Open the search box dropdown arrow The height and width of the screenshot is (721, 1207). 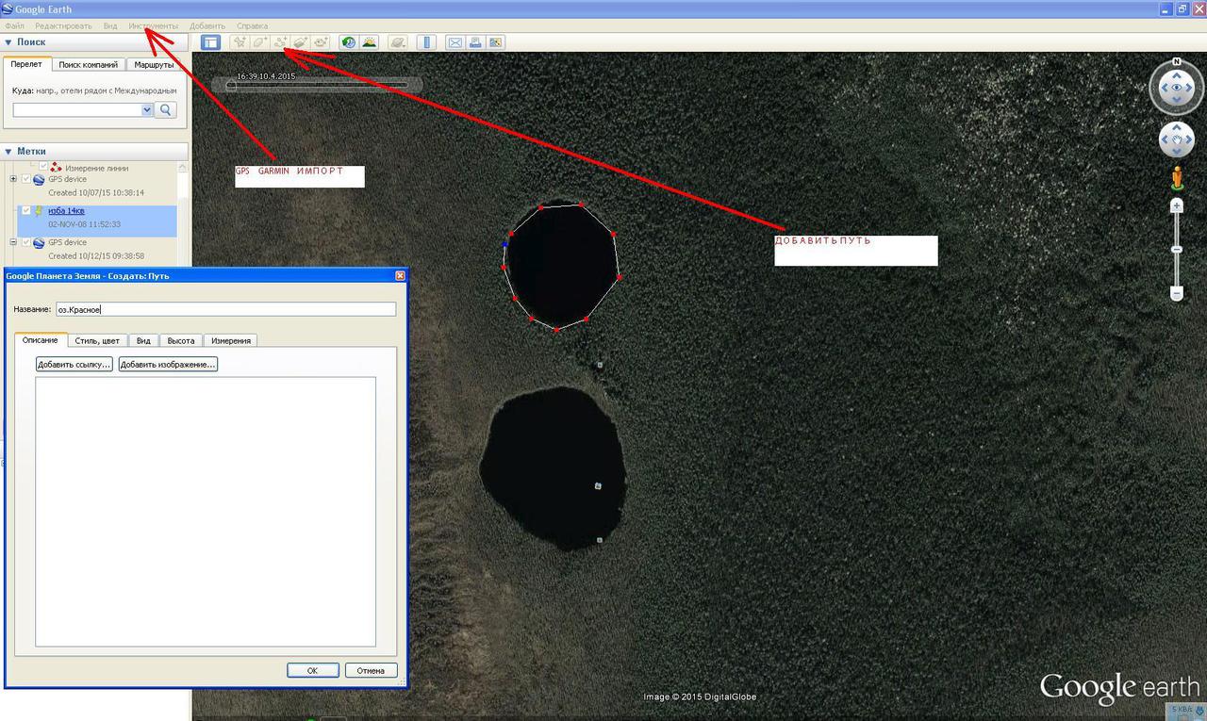click(x=146, y=109)
